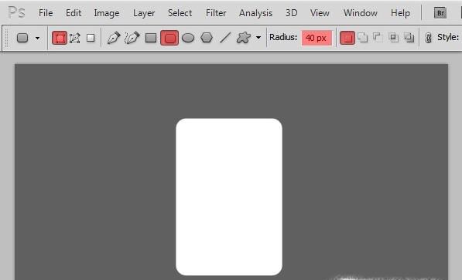The width and height of the screenshot is (462, 280).
Task: Choose Add to shape area option
Action: pos(363,38)
